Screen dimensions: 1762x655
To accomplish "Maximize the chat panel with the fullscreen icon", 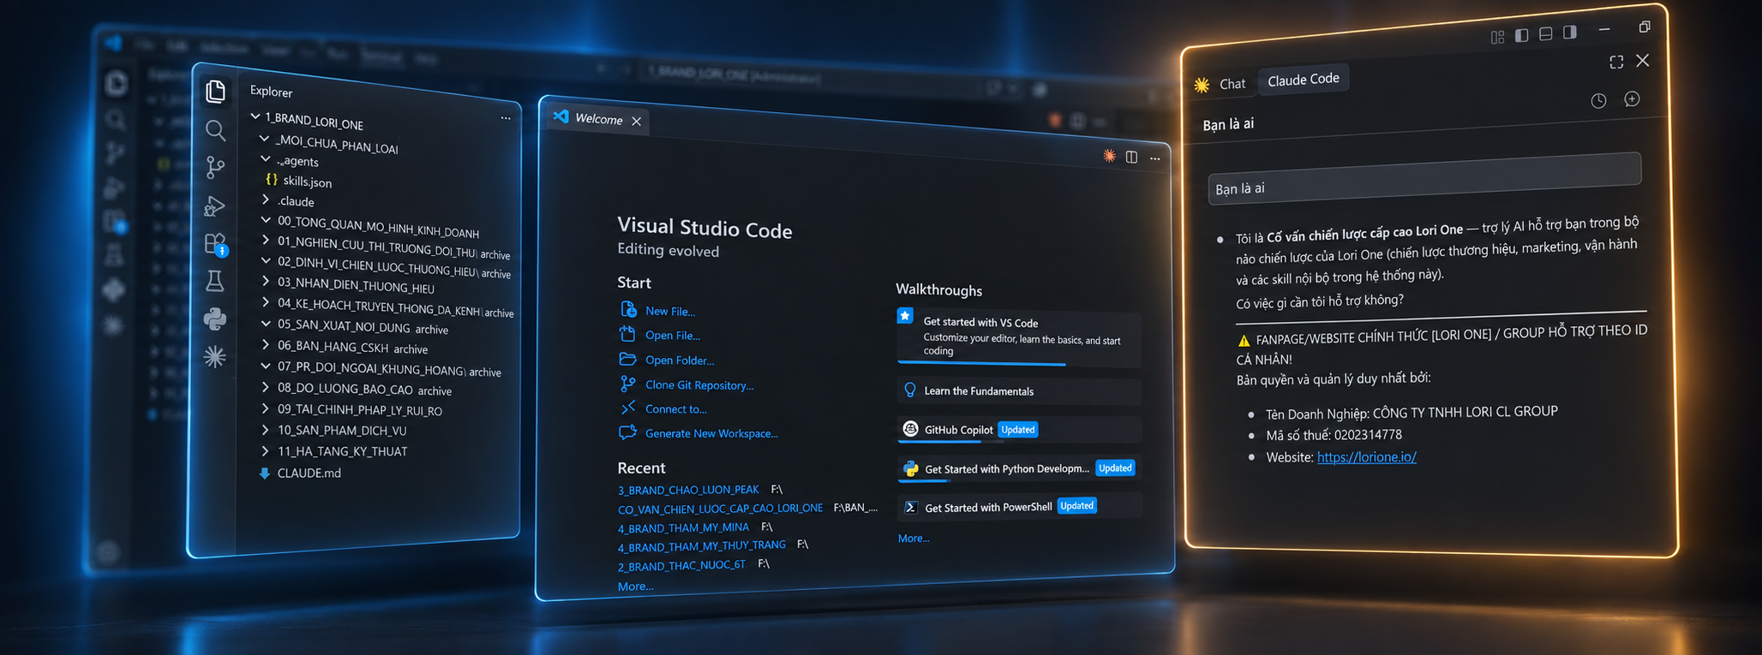I will point(1616,63).
